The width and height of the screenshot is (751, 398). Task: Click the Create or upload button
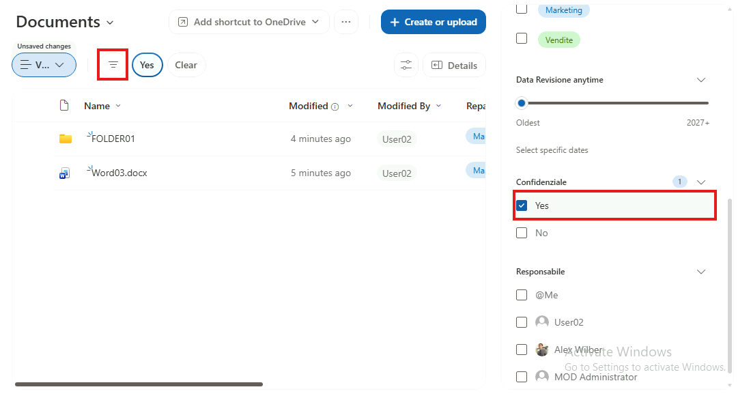pos(434,22)
